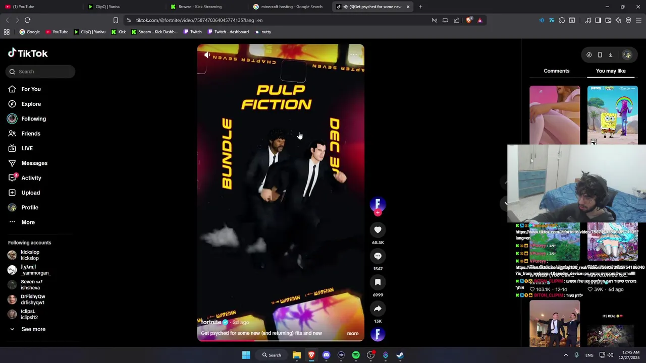Viewport: 646px width, 363px height.
Task: Open Brave VPN shield icon
Action: pos(628,20)
